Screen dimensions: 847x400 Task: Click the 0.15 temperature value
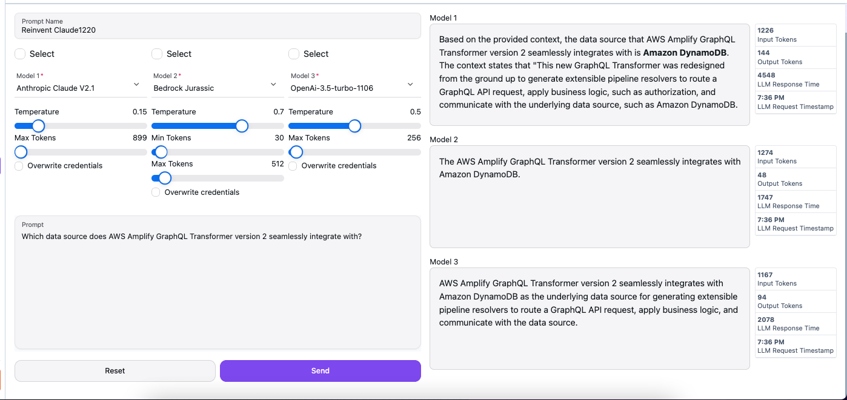click(140, 112)
